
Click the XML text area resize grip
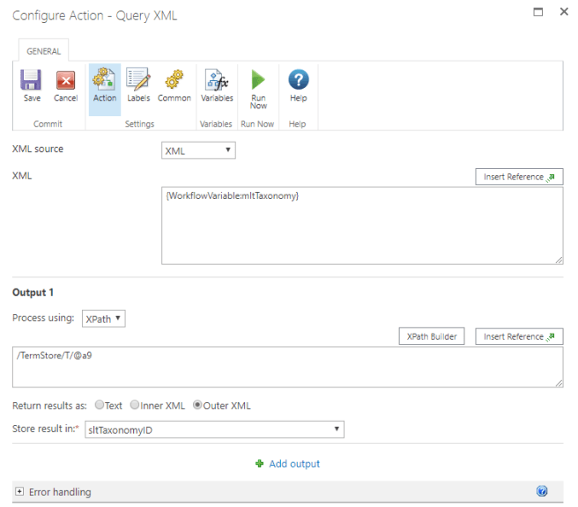[559, 260]
